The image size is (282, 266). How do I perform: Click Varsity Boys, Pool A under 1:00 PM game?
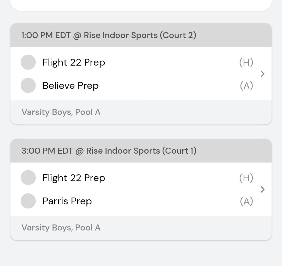[61, 112]
